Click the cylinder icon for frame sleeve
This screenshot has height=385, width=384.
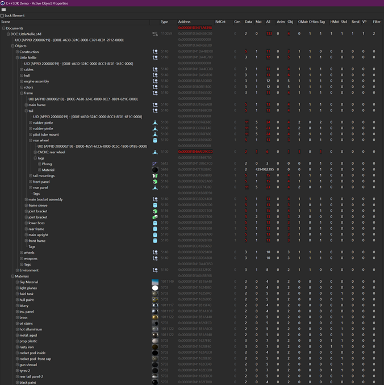[x=155, y=205]
